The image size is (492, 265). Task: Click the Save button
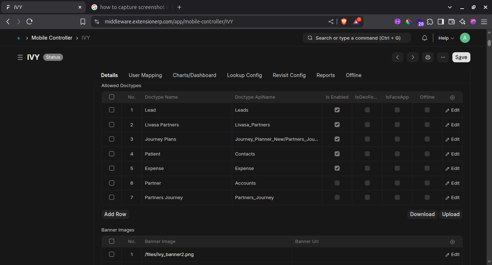pos(461,57)
